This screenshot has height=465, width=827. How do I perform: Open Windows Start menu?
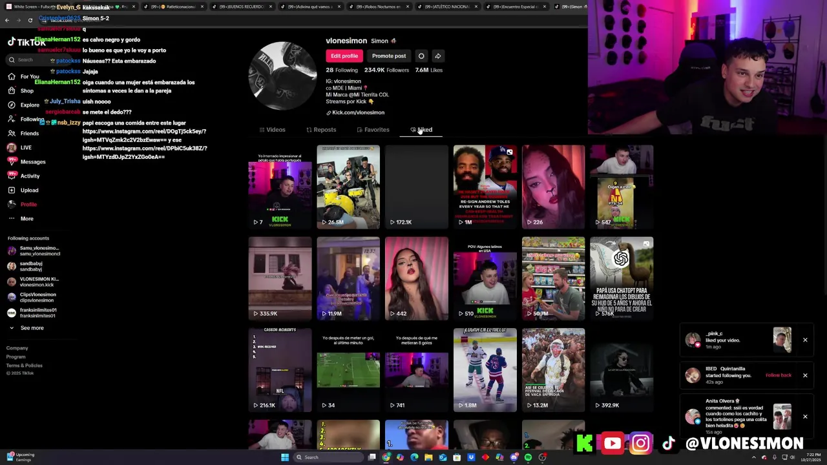click(284, 457)
